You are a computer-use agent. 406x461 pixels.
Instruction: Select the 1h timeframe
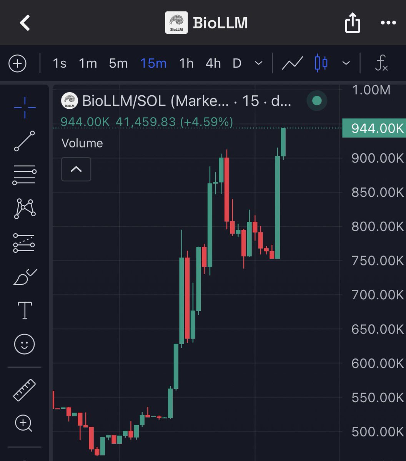[x=186, y=63]
